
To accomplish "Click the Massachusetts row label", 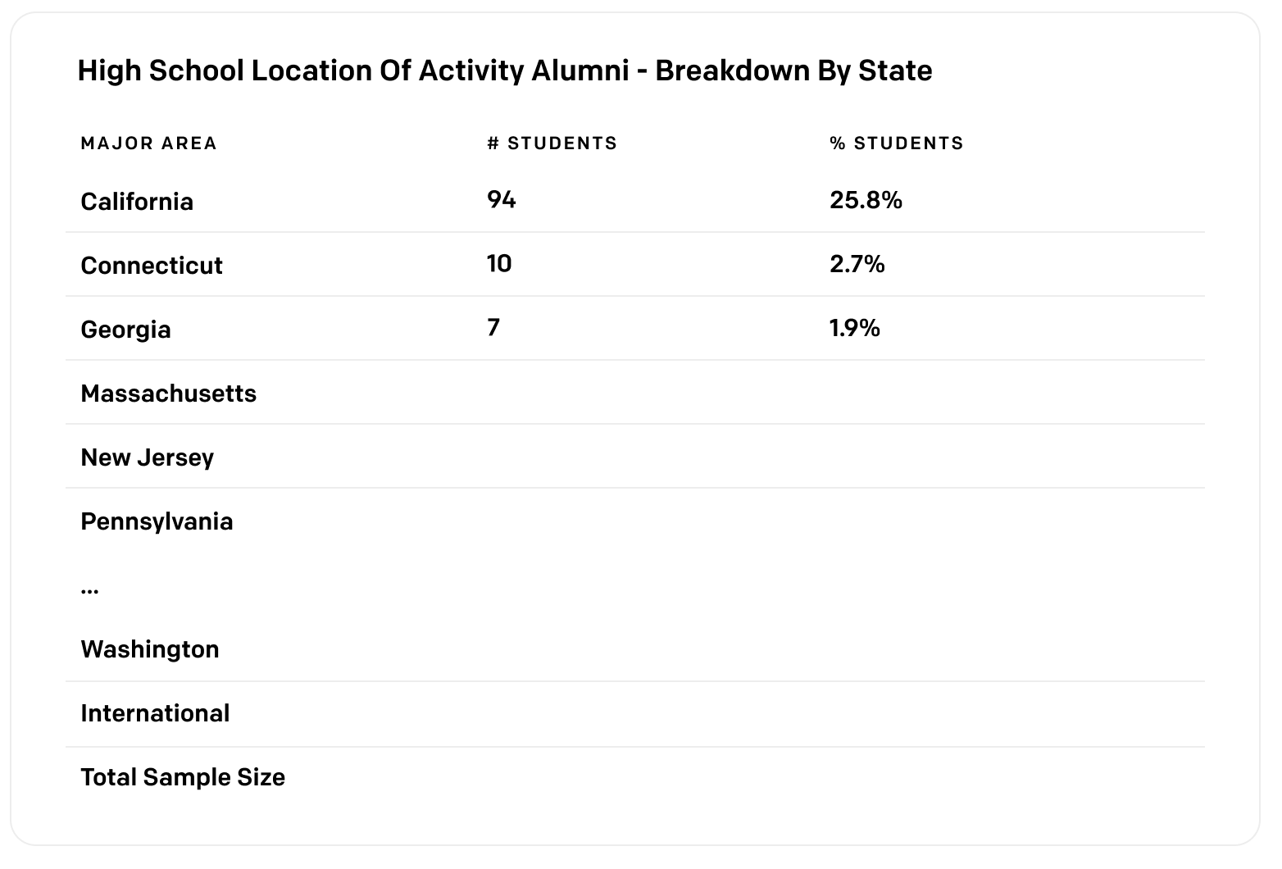I will pyautogui.click(x=169, y=394).
